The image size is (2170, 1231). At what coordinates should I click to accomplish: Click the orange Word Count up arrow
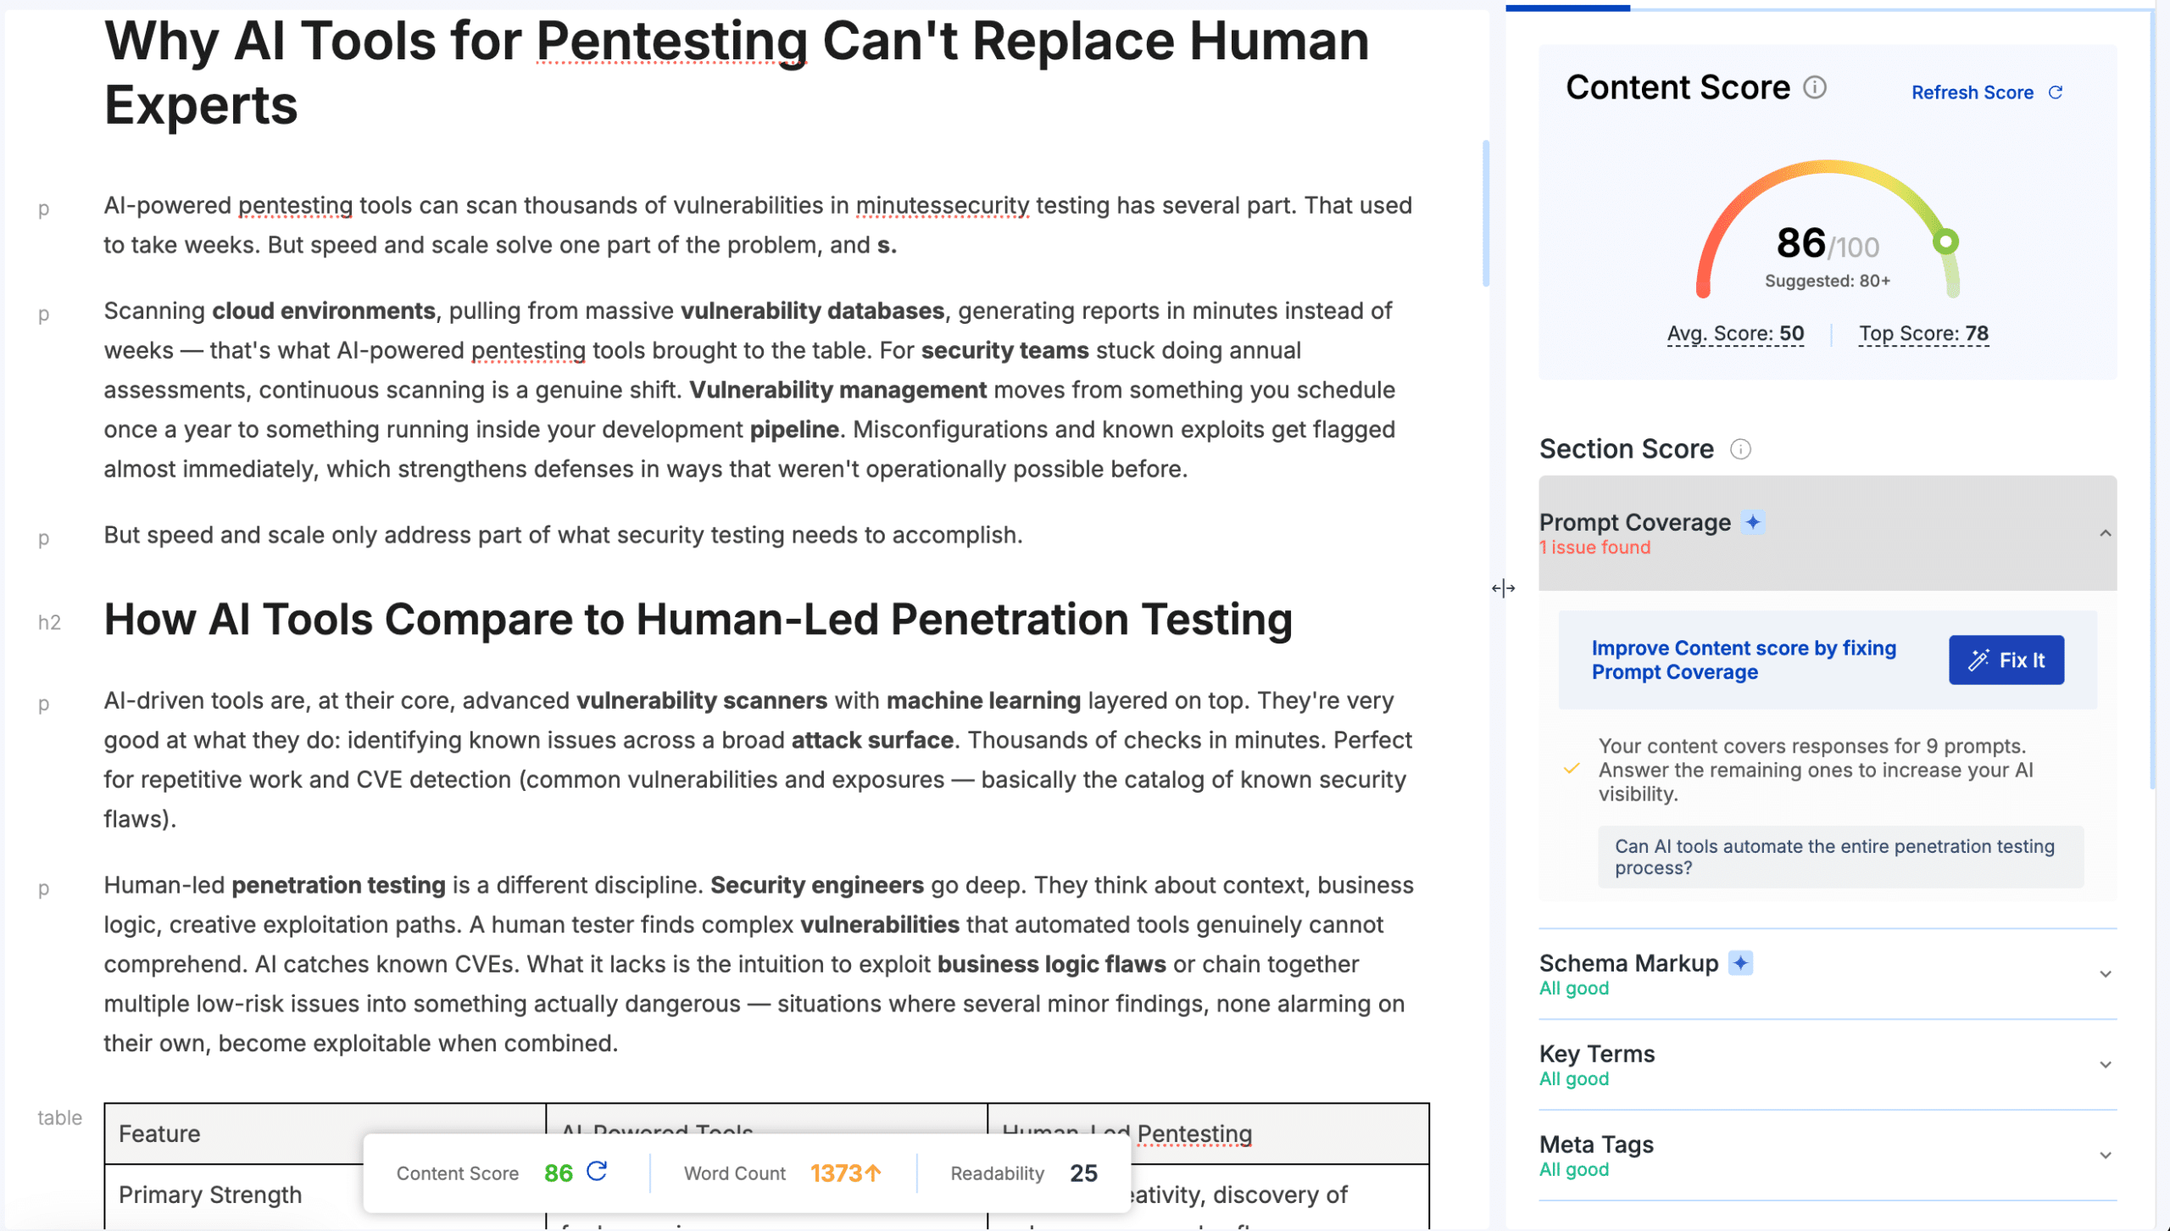tap(873, 1173)
